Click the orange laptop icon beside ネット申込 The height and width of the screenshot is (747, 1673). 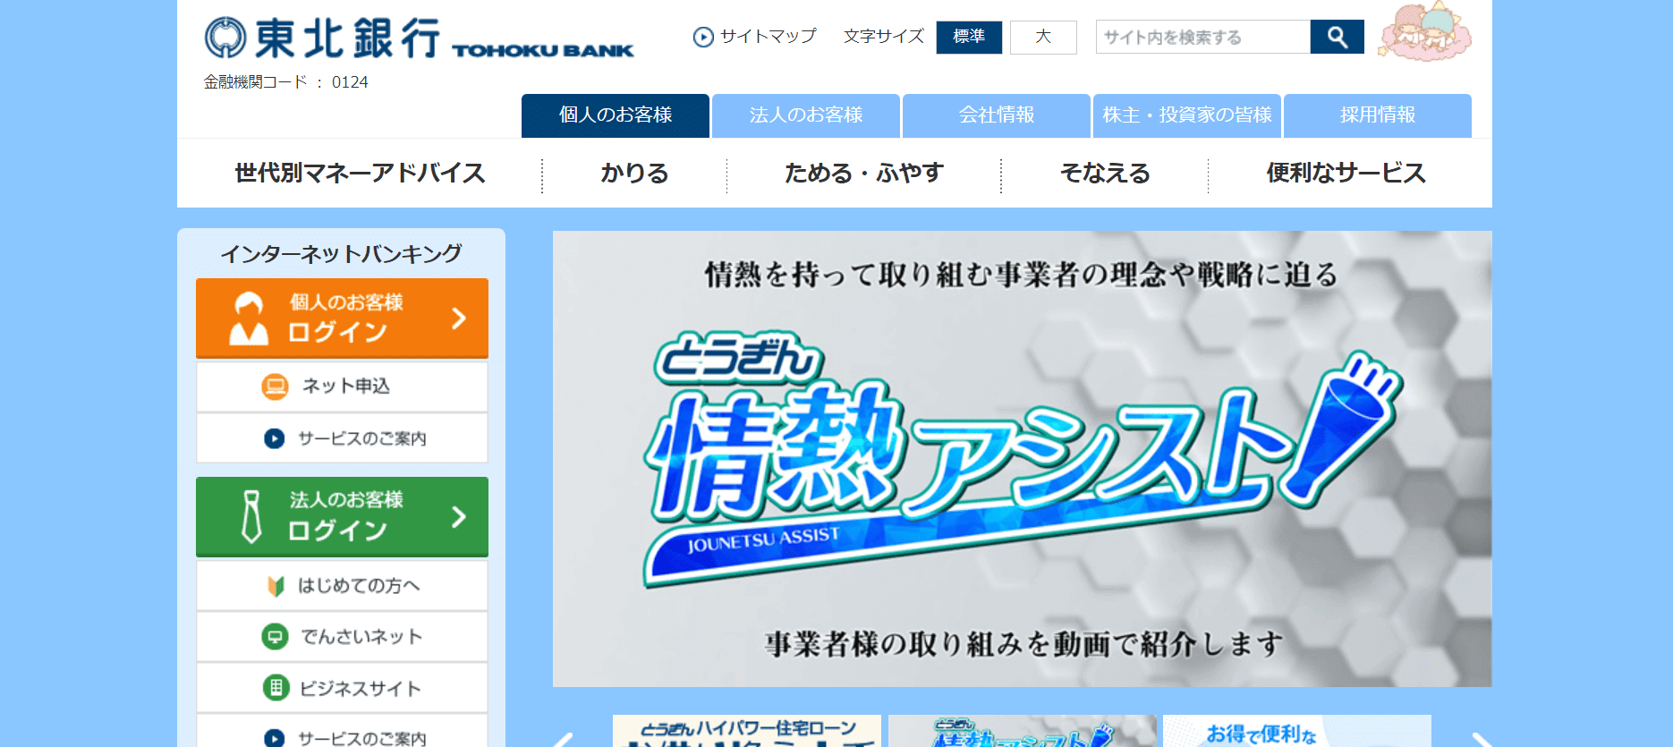(275, 386)
